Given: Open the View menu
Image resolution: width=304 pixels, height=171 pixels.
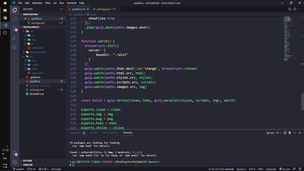Looking at the screenshot, I should click(47, 3).
